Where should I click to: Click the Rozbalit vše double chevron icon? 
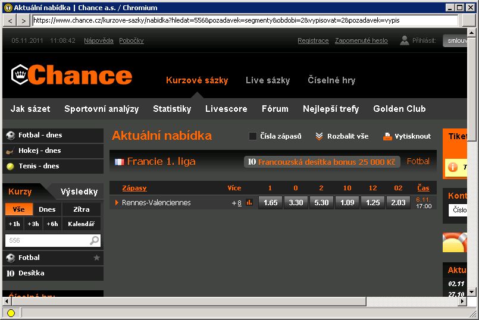pyautogui.click(x=319, y=136)
